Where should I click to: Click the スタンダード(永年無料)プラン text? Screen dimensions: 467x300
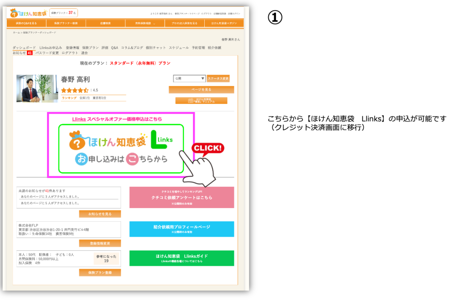click(140, 63)
